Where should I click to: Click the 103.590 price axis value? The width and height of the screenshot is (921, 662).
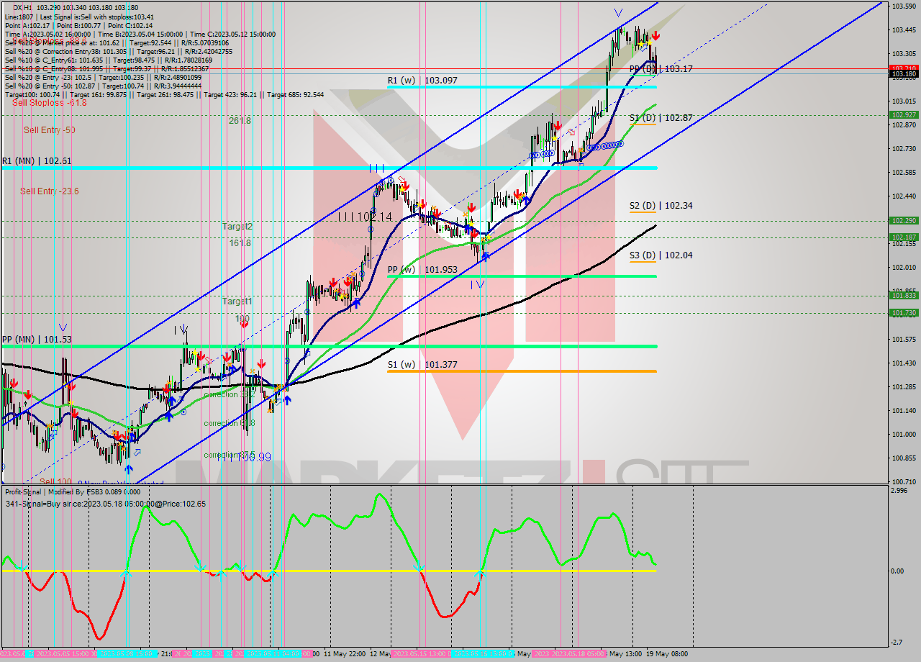pos(904,6)
